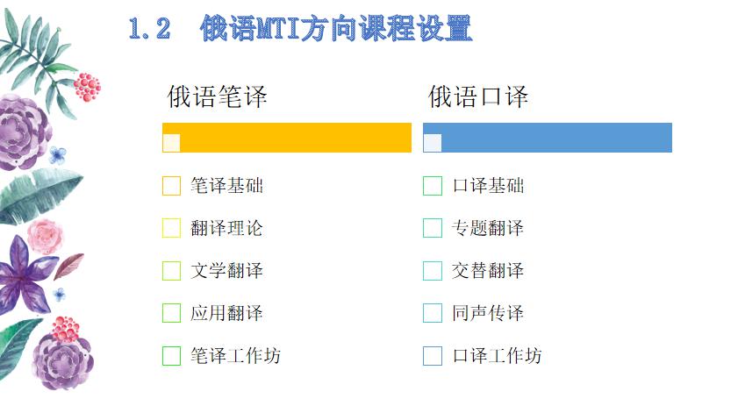This screenshot has height=413, width=738.
Task: Click the 笔译工作坊 course label
Action: (235, 356)
